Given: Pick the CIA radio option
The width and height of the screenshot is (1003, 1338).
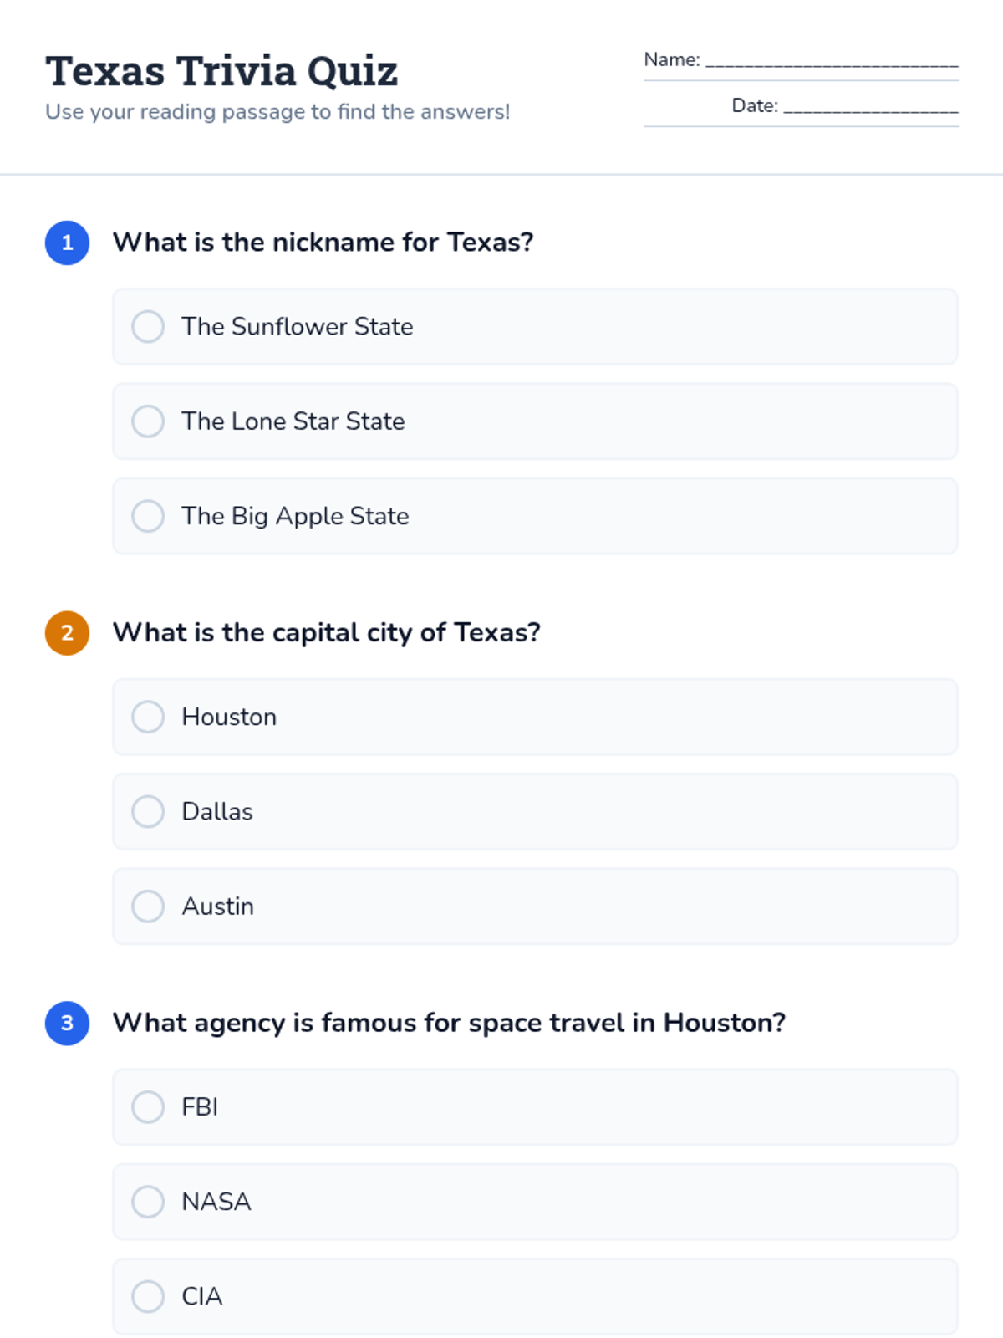Looking at the screenshot, I should [148, 1296].
